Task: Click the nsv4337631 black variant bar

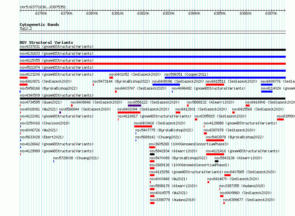Action: click(x=152, y=50)
